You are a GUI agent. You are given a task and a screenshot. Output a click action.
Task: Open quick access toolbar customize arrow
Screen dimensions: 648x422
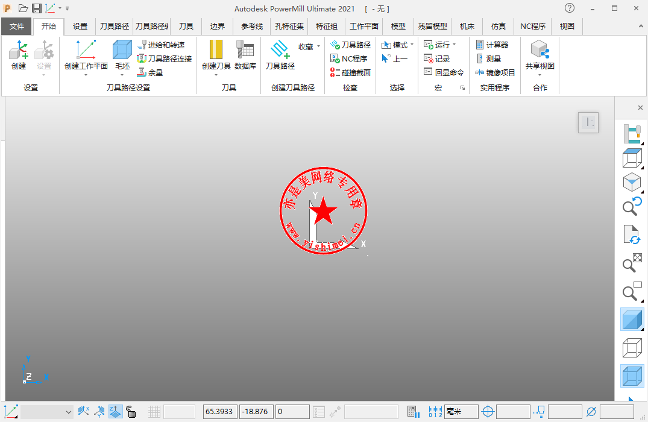point(68,8)
